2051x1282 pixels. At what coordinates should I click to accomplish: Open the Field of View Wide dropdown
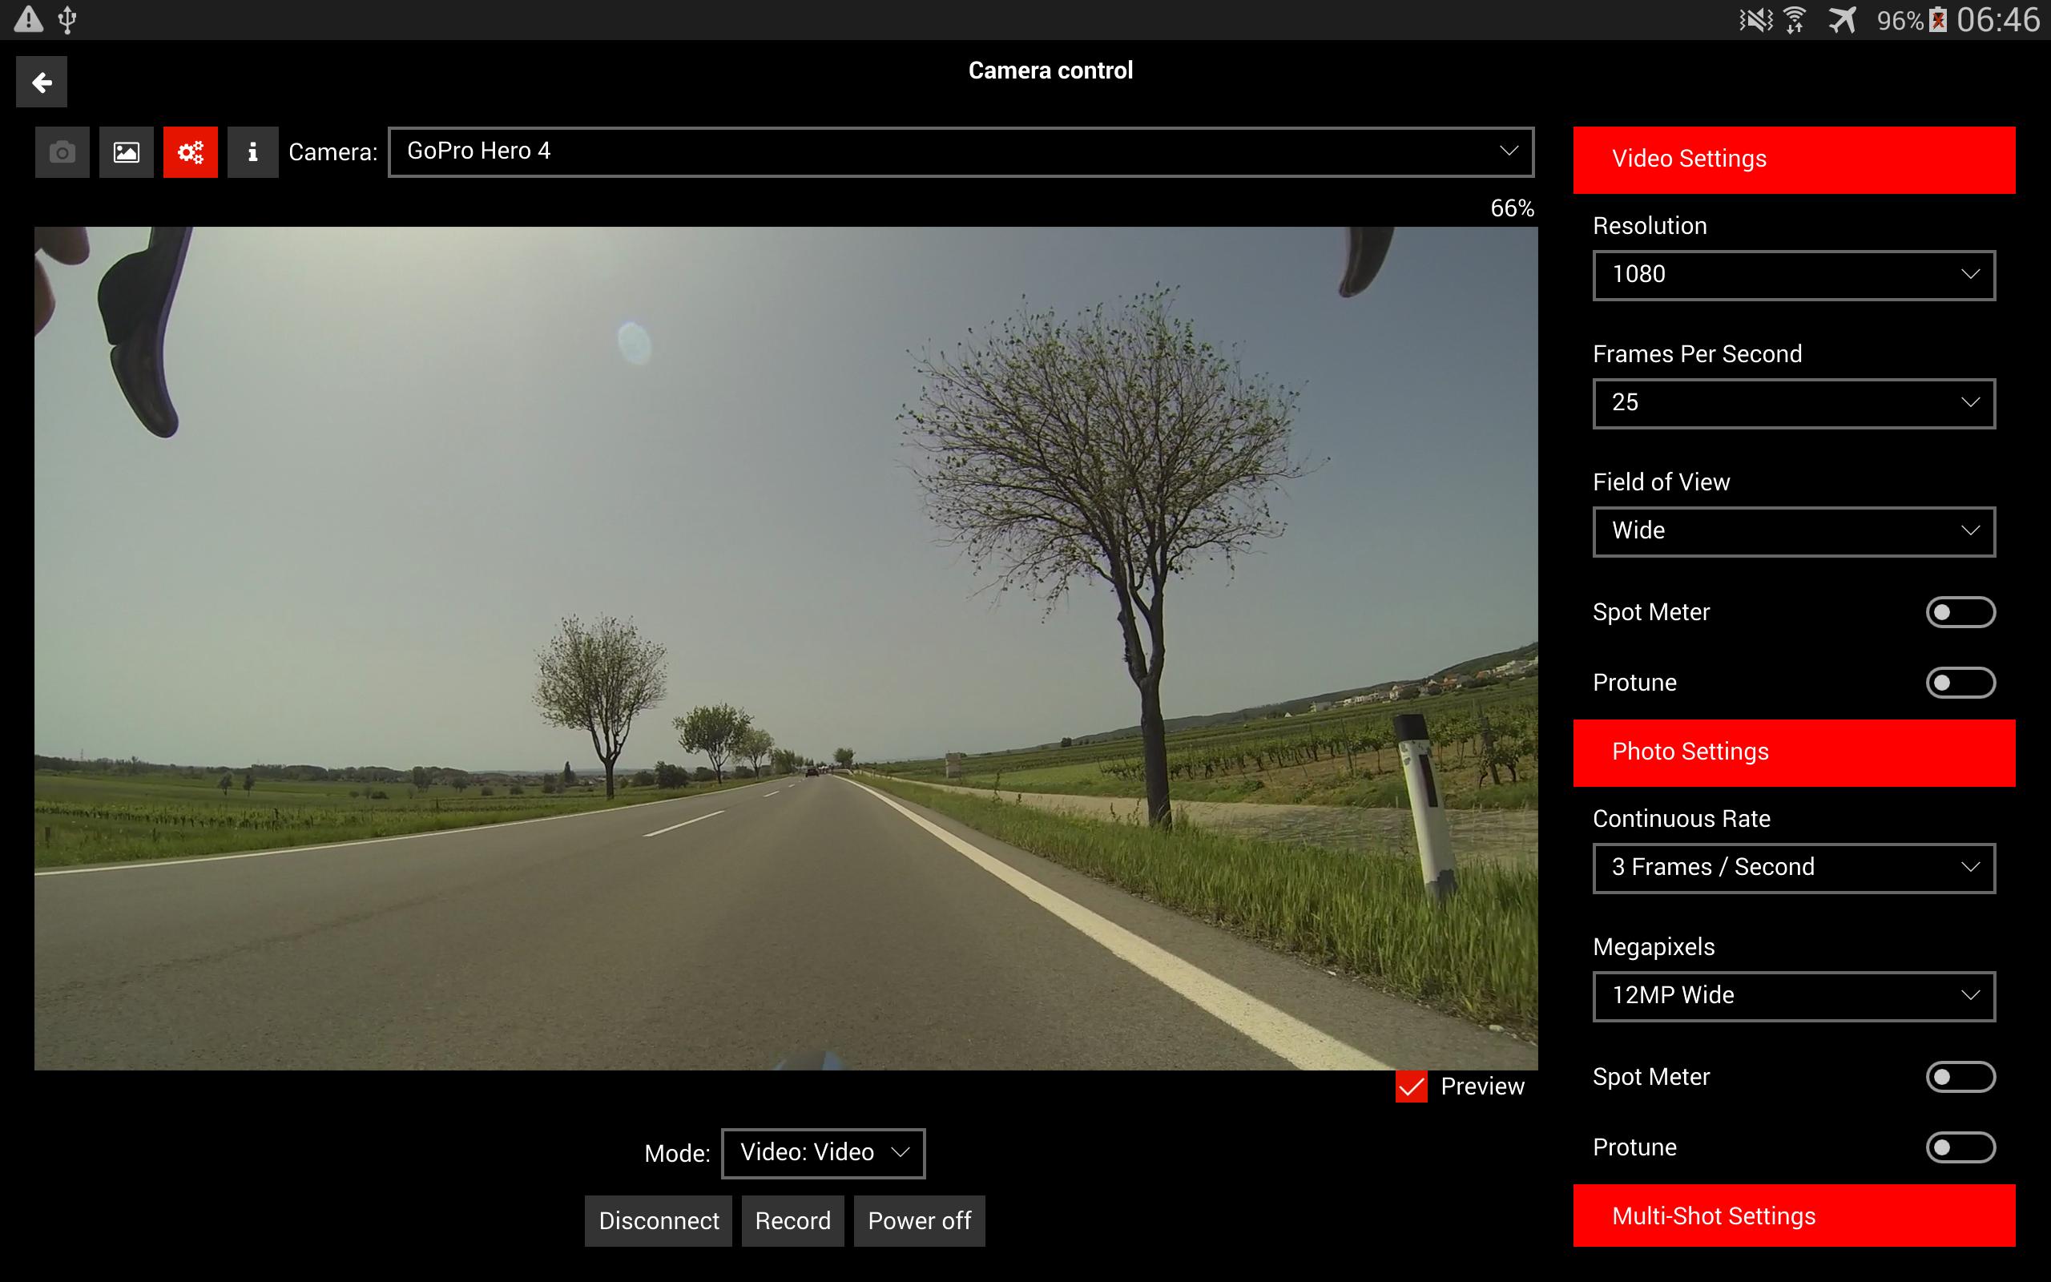1794,530
